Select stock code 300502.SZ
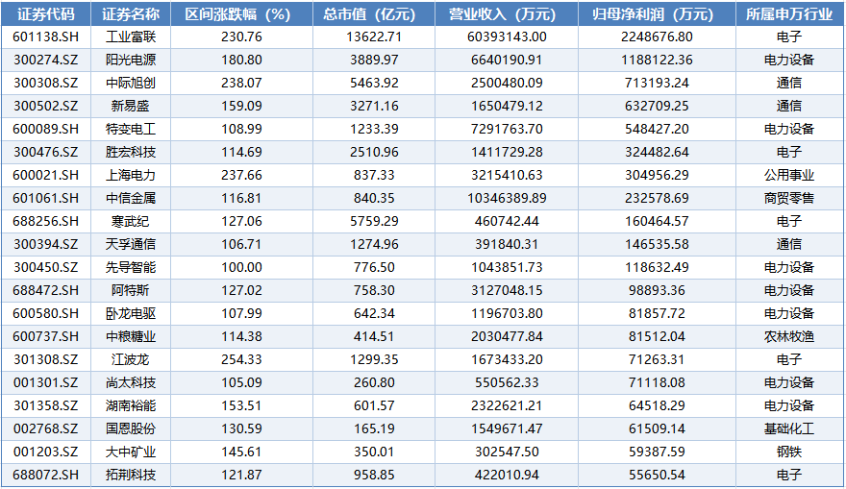The image size is (846, 489). pos(46,106)
